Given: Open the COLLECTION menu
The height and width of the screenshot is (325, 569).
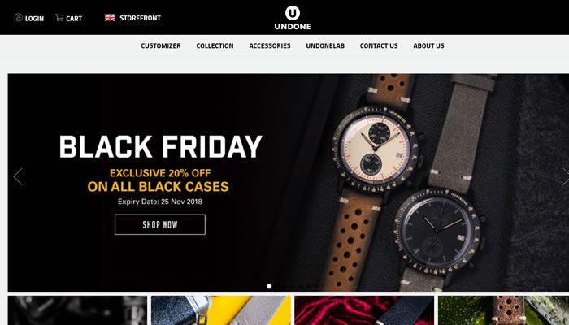Looking at the screenshot, I should point(215,45).
